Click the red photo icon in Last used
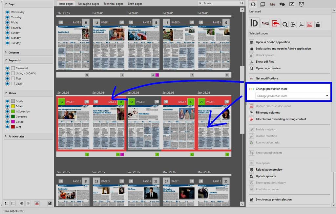This screenshot has height=214, width=336. 309,25
